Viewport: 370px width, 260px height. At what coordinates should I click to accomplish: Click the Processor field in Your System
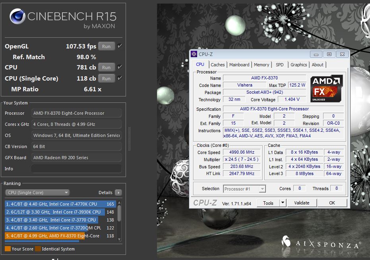(76, 113)
